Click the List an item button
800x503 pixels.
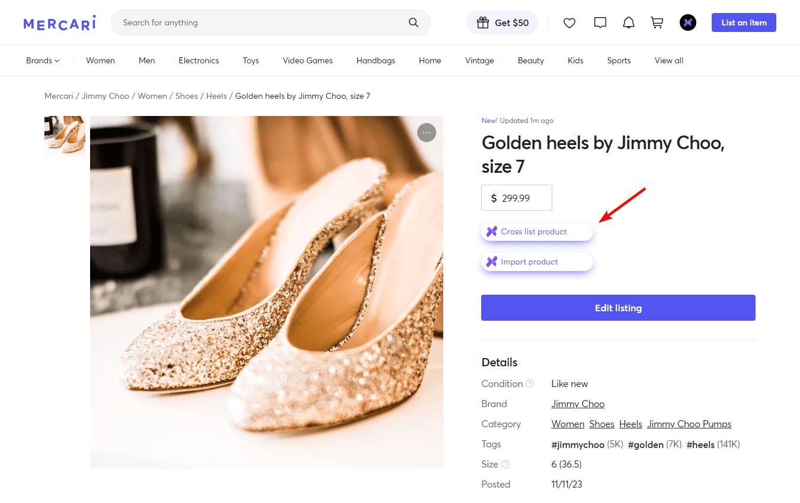pos(744,22)
